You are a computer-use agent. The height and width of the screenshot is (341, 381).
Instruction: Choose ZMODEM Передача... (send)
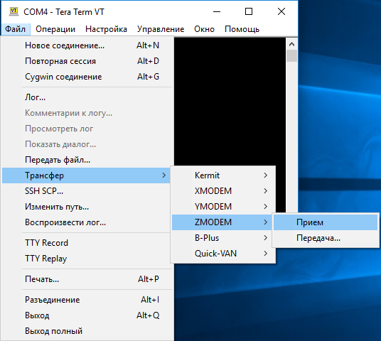tap(326, 238)
